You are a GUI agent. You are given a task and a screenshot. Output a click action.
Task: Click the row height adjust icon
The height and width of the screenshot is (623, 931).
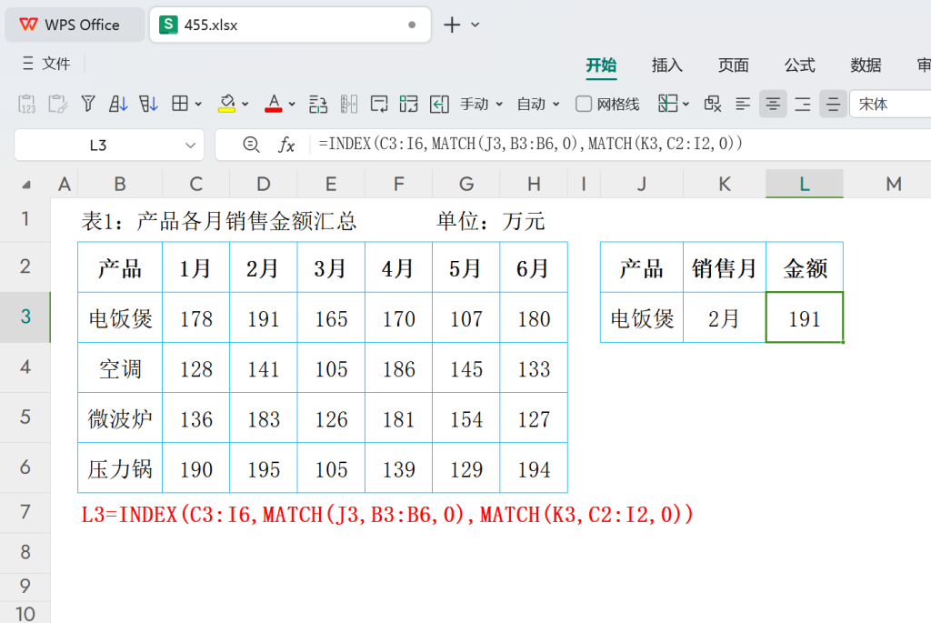tap(318, 104)
